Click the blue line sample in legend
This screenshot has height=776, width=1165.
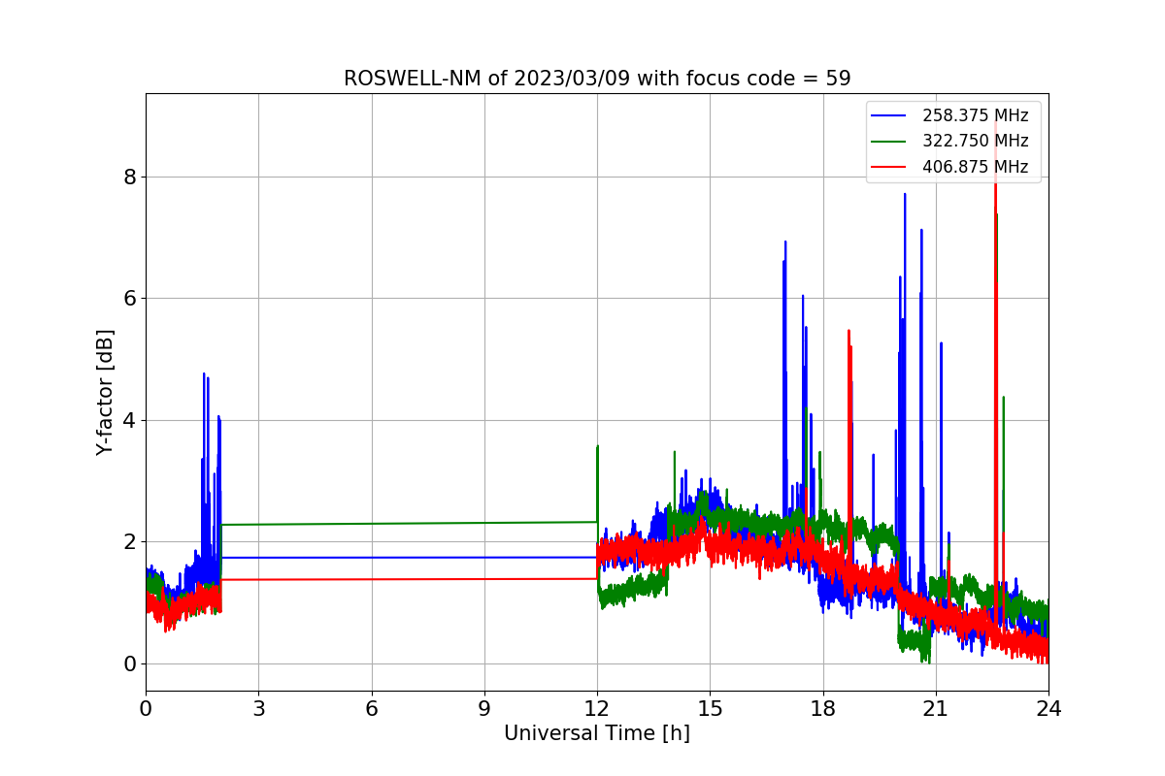pyautogui.click(x=888, y=115)
